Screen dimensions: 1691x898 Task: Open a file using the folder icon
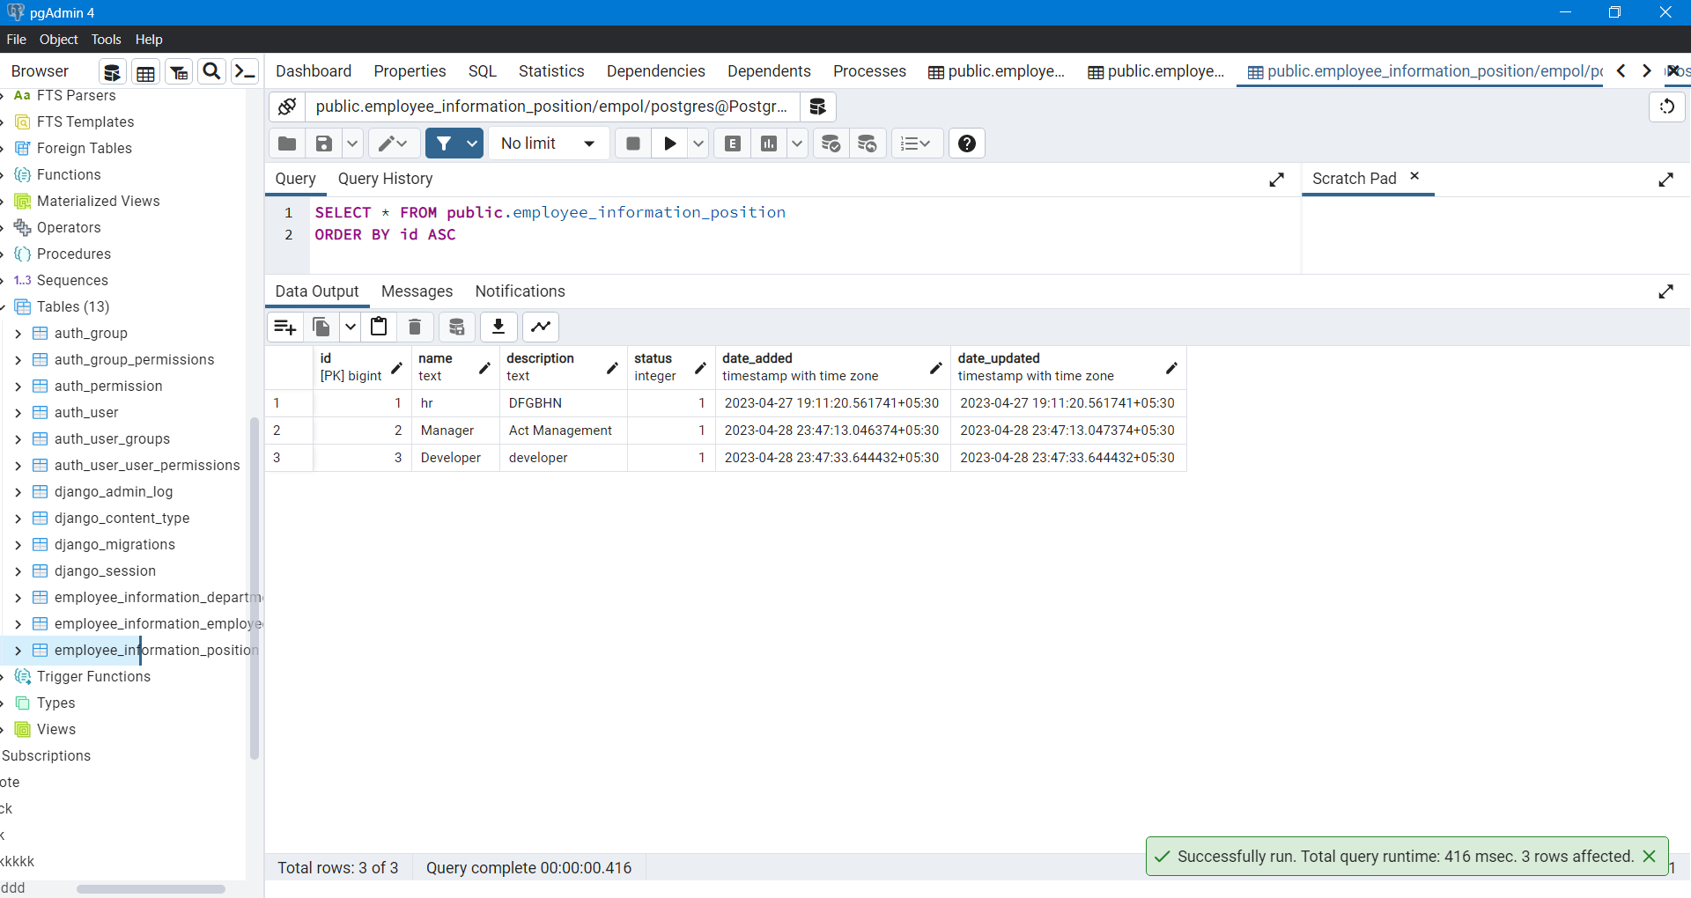click(286, 143)
